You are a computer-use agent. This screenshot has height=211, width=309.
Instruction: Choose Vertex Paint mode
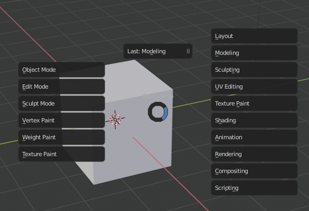(x=61, y=120)
